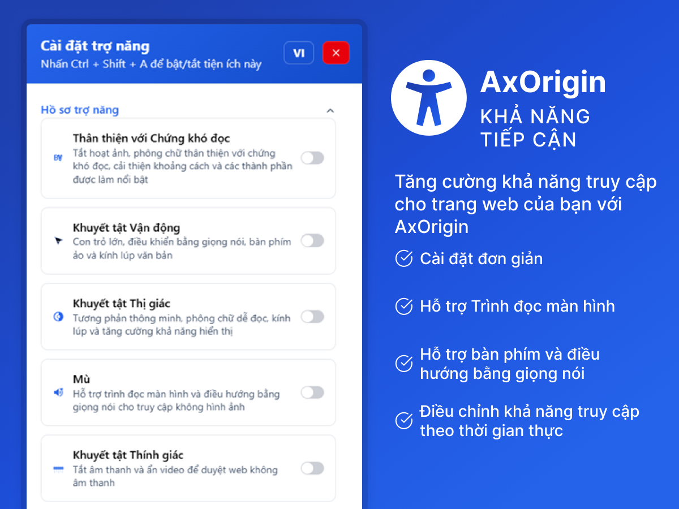Click the checkmark beside Hỗ trợ Trình đọc màn hình
679x509 pixels.
click(403, 307)
